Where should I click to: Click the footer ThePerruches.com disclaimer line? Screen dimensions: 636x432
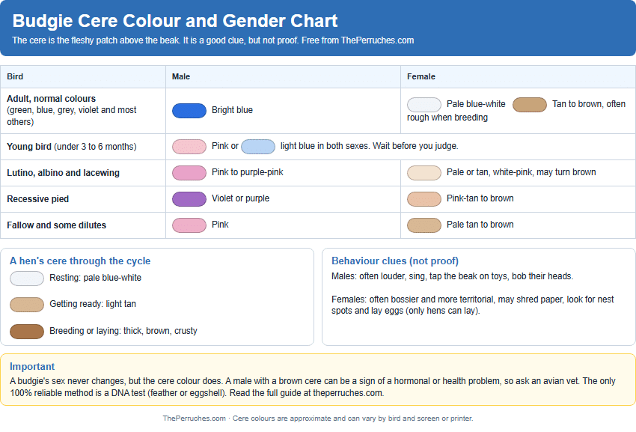(318, 419)
